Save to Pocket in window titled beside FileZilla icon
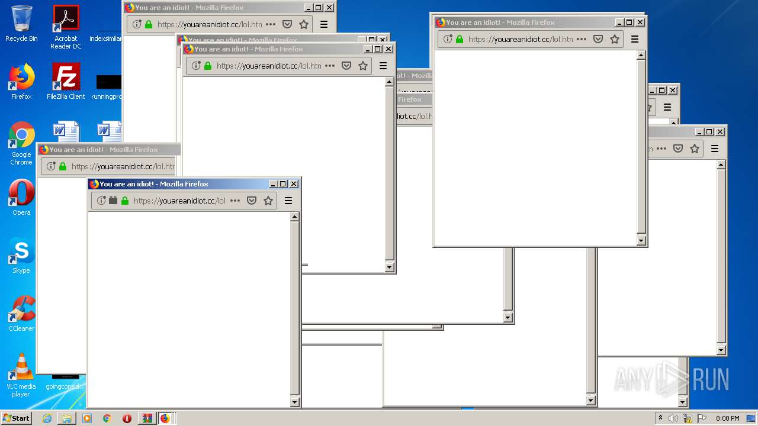Image resolution: width=758 pixels, height=426 pixels. pyautogui.click(x=346, y=66)
